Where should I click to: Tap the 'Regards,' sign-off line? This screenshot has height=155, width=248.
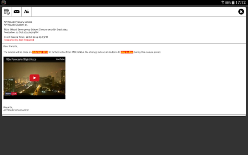point(8,107)
